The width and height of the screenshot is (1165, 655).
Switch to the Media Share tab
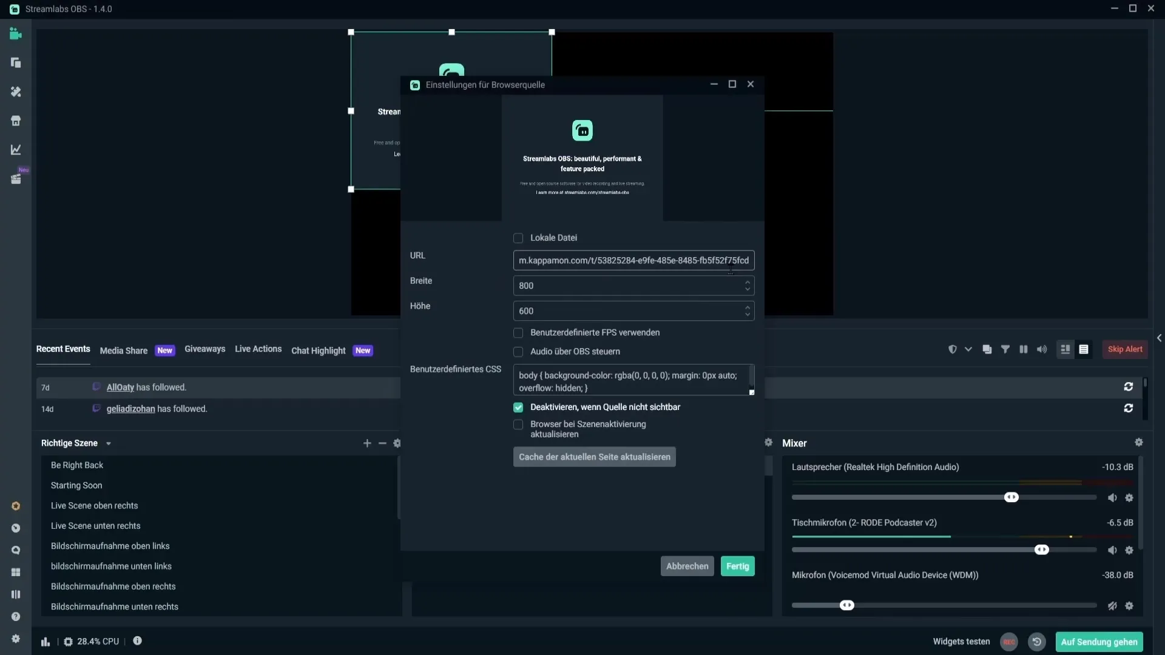(124, 351)
